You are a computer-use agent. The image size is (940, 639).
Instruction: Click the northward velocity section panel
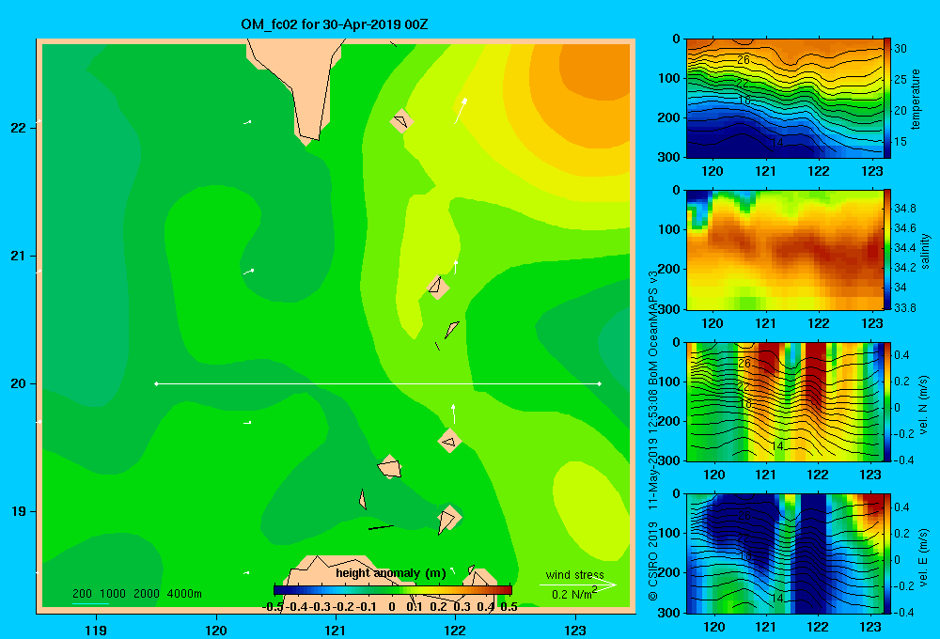[785, 401]
